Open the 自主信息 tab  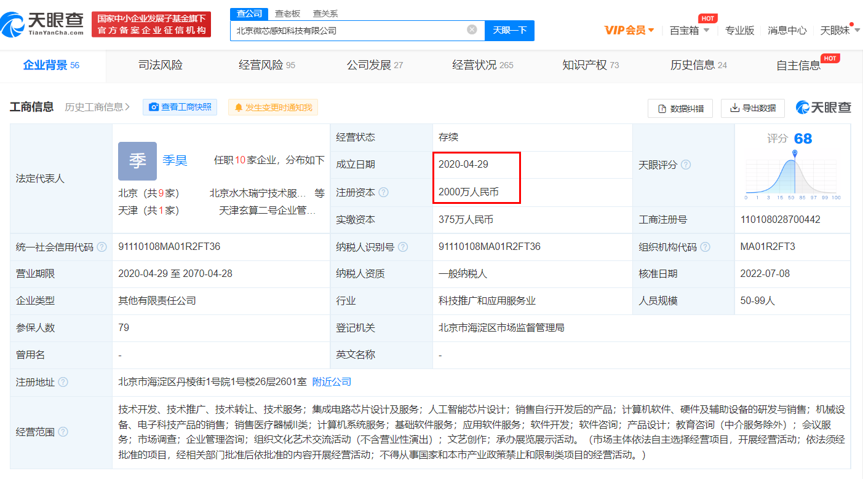pyautogui.click(x=798, y=66)
